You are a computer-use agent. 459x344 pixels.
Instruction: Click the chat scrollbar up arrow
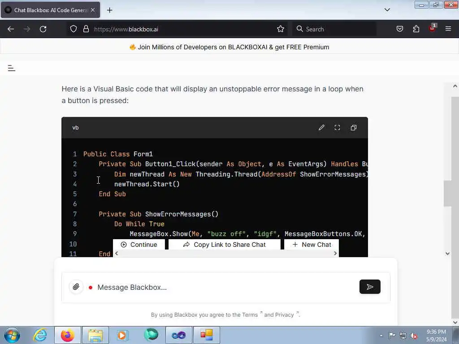pyautogui.click(x=455, y=86)
